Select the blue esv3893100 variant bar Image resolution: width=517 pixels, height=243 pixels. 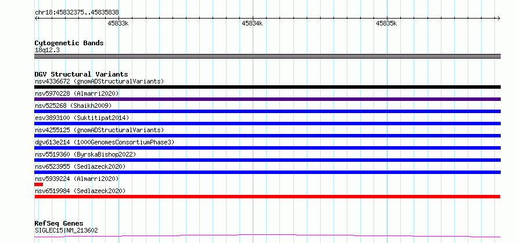(267, 124)
